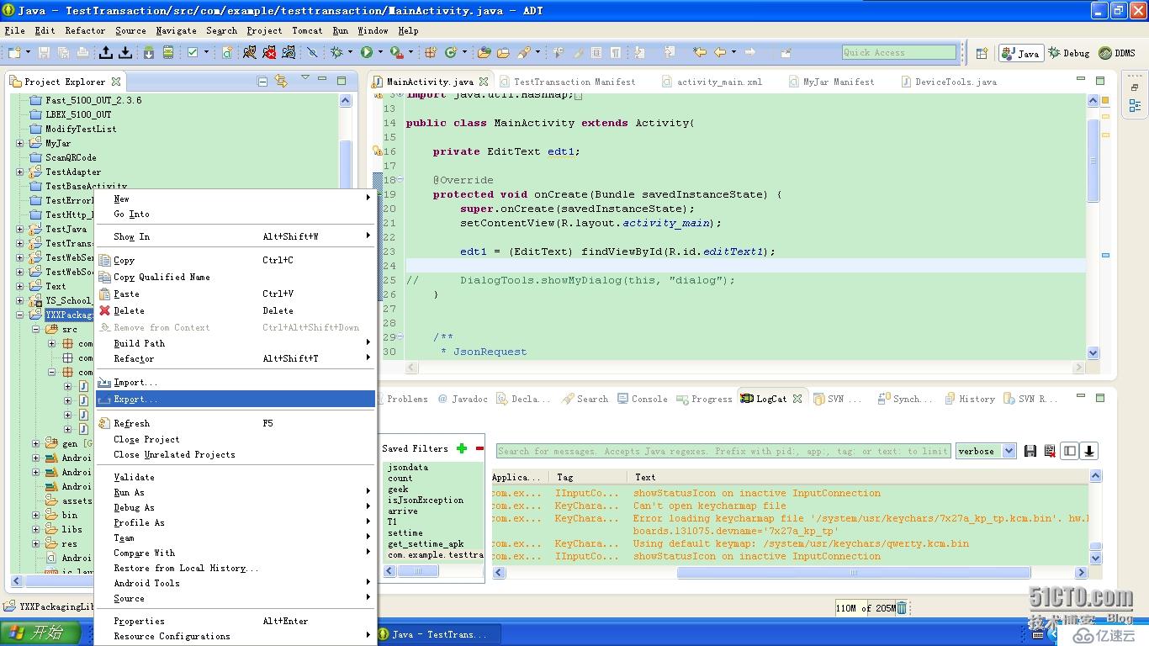This screenshot has width=1149, height=646.
Task: Open the Console view tab
Action: tap(643, 399)
